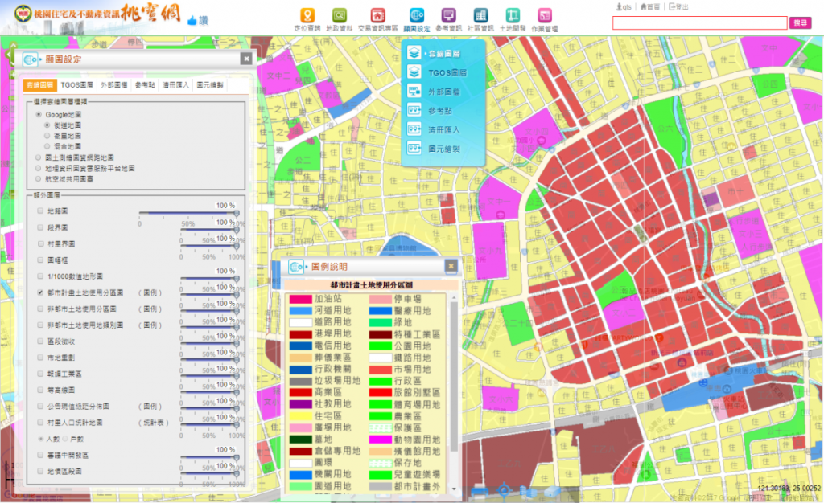Close the 願圖設定 panel

click(x=246, y=59)
